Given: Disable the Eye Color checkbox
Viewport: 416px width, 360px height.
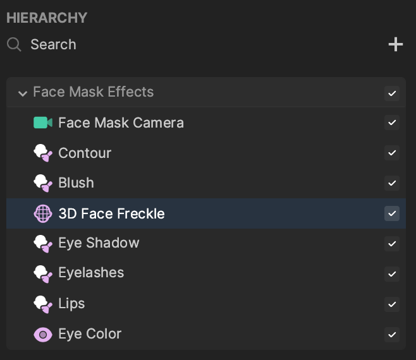Looking at the screenshot, I should tap(392, 335).
